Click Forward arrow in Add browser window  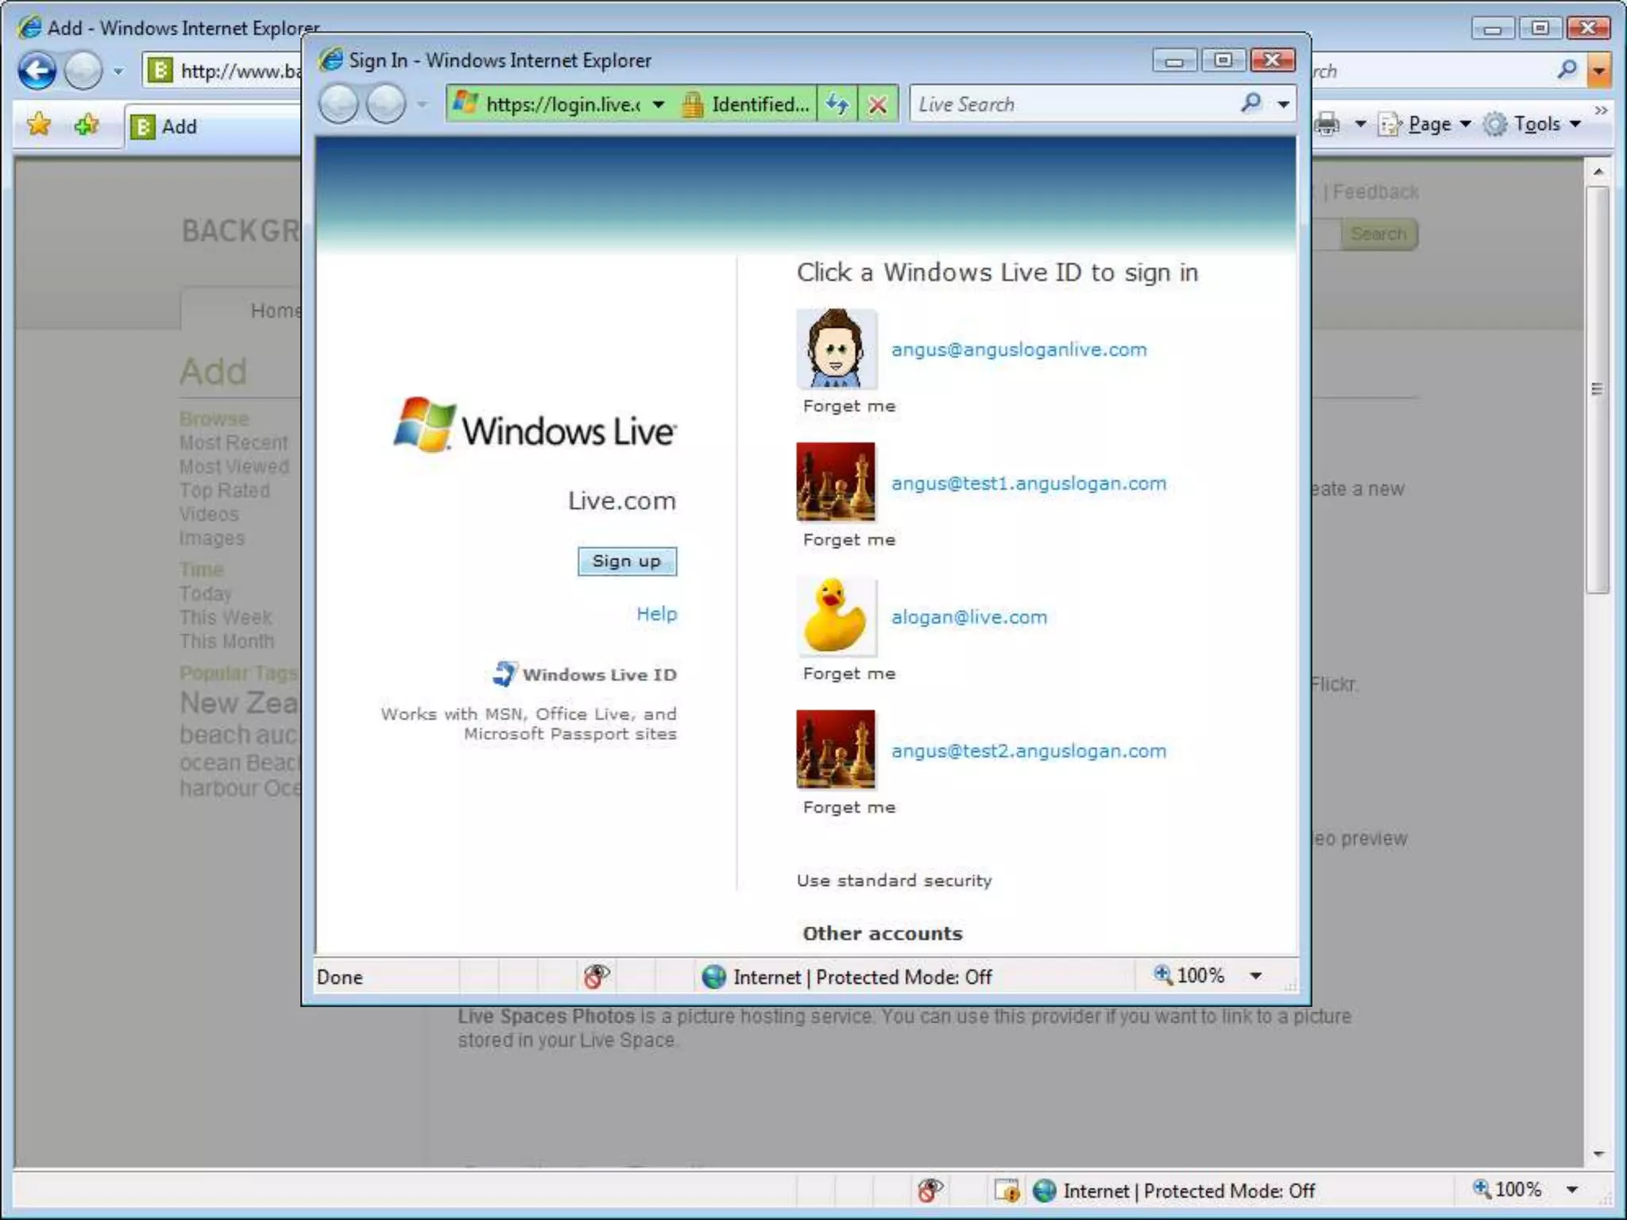[83, 71]
